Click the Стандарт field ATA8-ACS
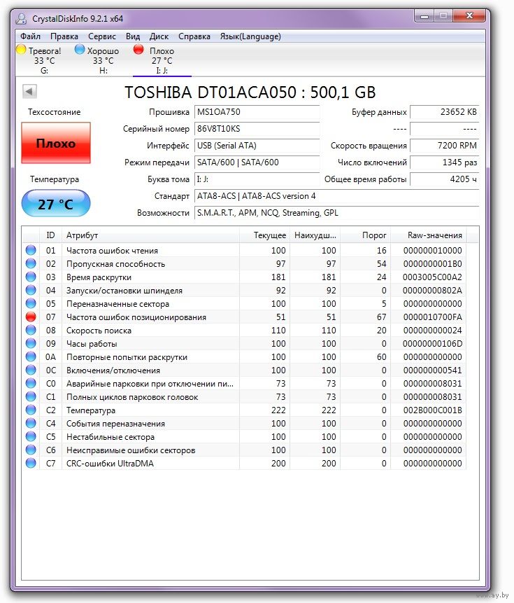The height and width of the screenshot is (603, 514). [x=336, y=196]
